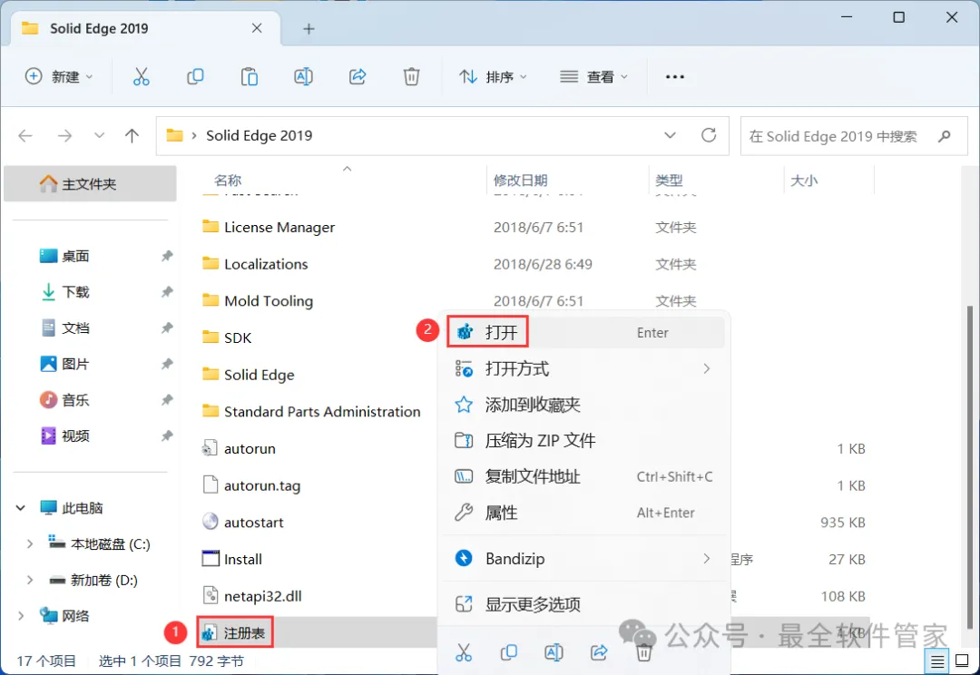This screenshot has height=675, width=980.
Task: Open the recent locations dropdown arrow
Action: coord(99,135)
